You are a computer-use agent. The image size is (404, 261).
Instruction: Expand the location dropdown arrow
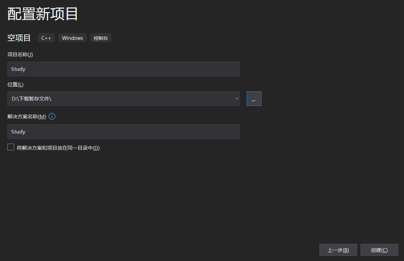point(236,98)
